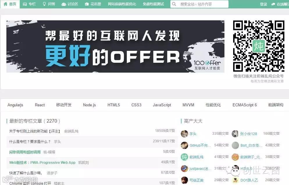The image size is (289, 185).
Task: Click 335篇文章 count beside 芋头
Action: (x=220, y=134)
